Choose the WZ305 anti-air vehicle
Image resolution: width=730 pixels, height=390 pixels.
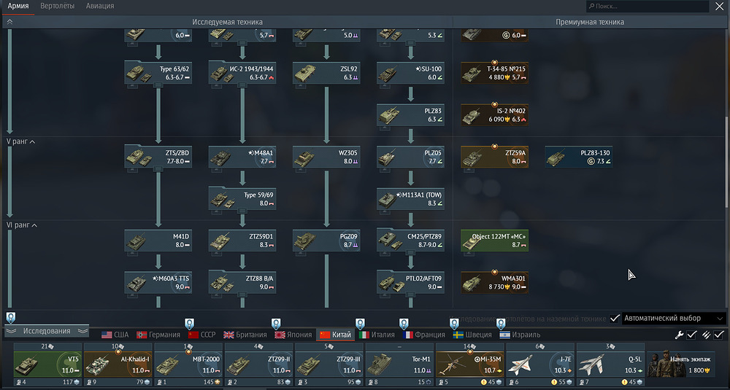tap(326, 157)
